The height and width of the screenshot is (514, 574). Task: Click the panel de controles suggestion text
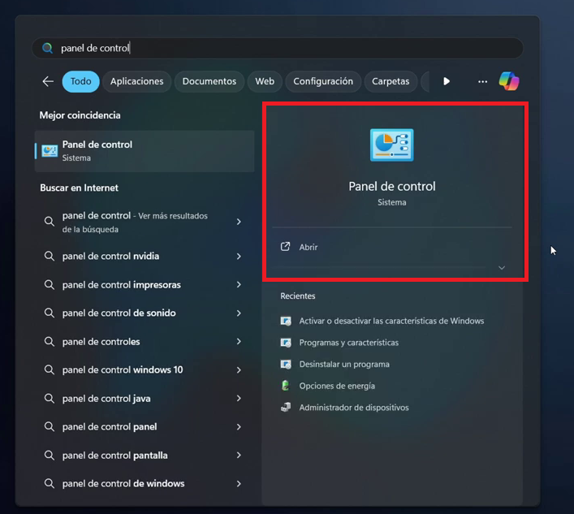[101, 342]
